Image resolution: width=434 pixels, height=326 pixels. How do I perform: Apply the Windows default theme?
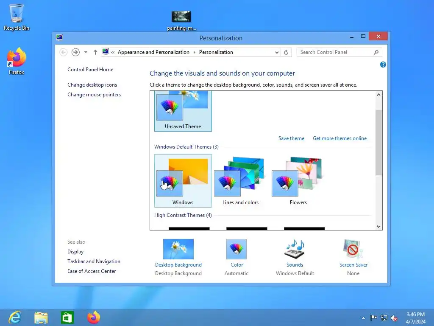183,181
